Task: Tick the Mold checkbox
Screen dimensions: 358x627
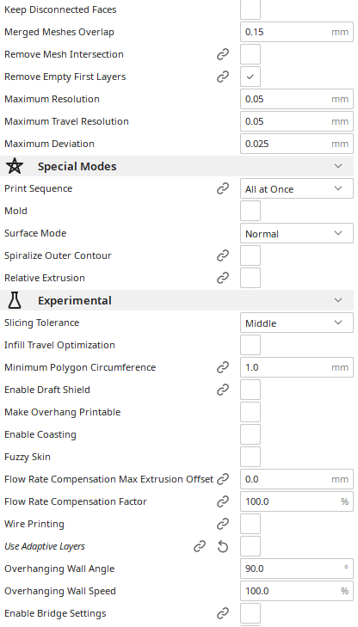Action: (x=250, y=211)
